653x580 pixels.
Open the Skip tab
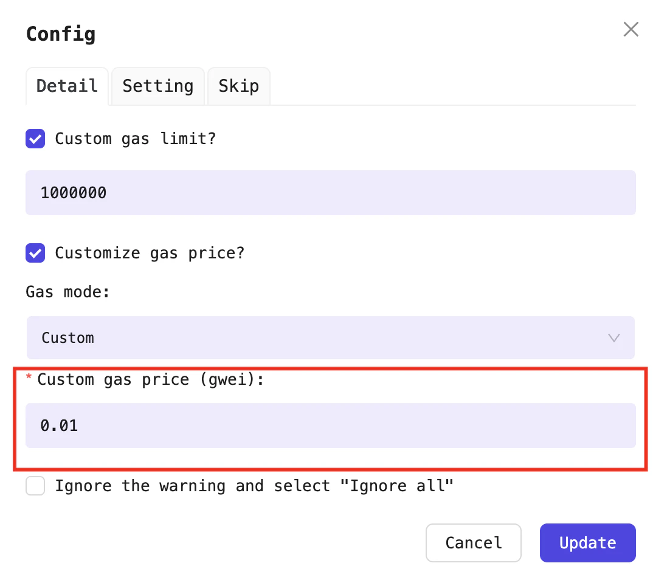click(238, 86)
